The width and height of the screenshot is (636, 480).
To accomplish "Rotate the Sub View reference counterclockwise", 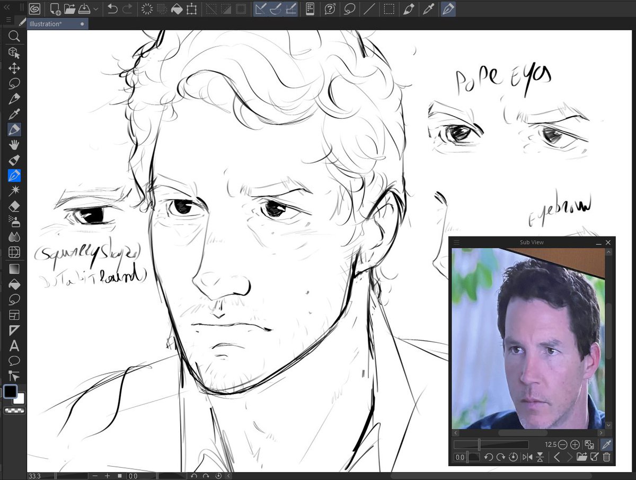I will [489, 456].
